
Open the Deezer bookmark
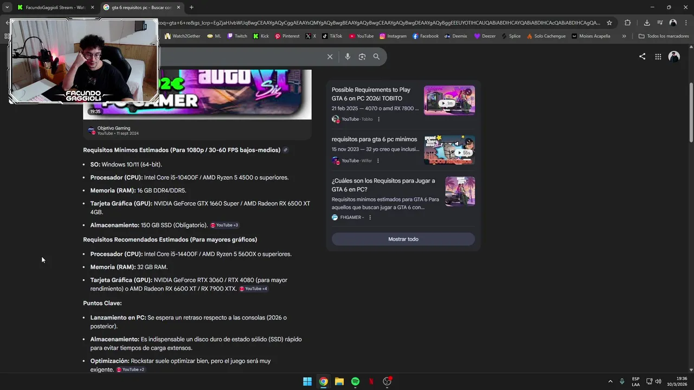pyautogui.click(x=485, y=36)
